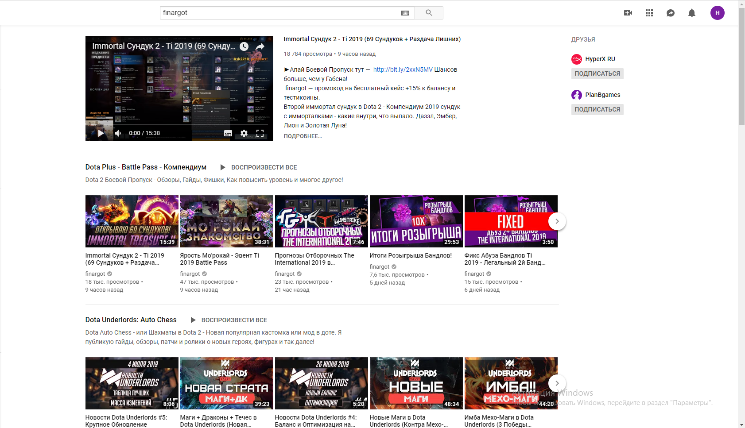Open the Мо'рокай 38:31 thumbnail
Screen dimensions: 745x428
pos(227,221)
